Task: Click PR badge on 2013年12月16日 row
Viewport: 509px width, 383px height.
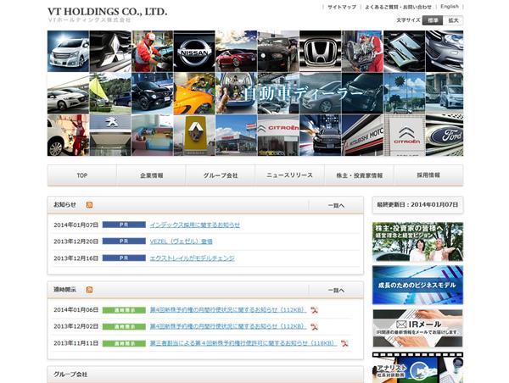Action: pyautogui.click(x=124, y=258)
